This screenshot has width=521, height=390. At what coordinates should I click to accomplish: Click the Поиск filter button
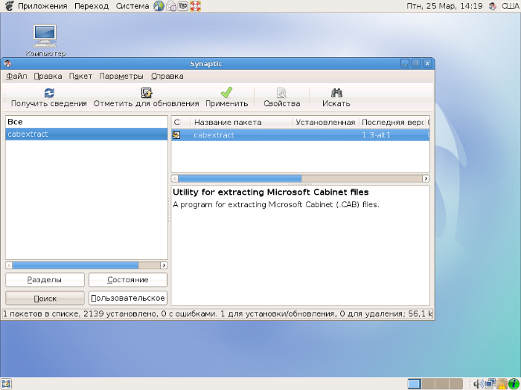pyautogui.click(x=45, y=298)
